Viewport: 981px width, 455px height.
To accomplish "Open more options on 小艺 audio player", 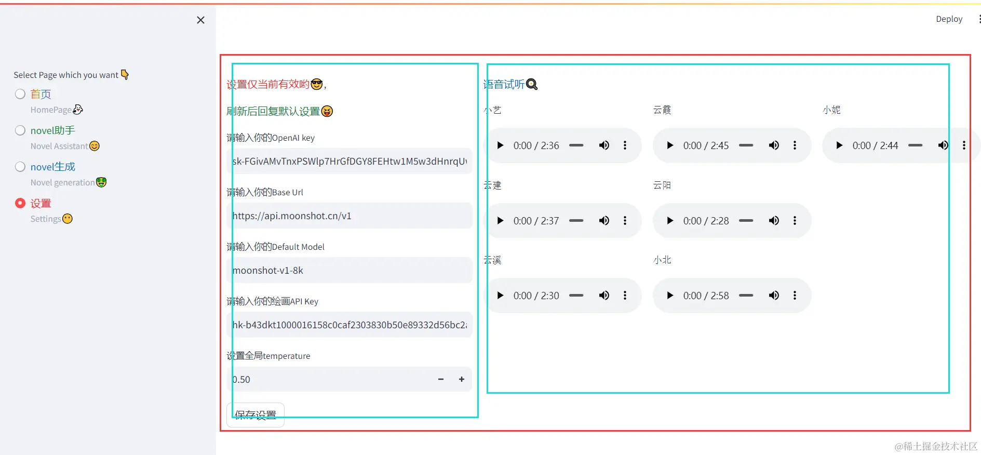I will pyautogui.click(x=625, y=145).
